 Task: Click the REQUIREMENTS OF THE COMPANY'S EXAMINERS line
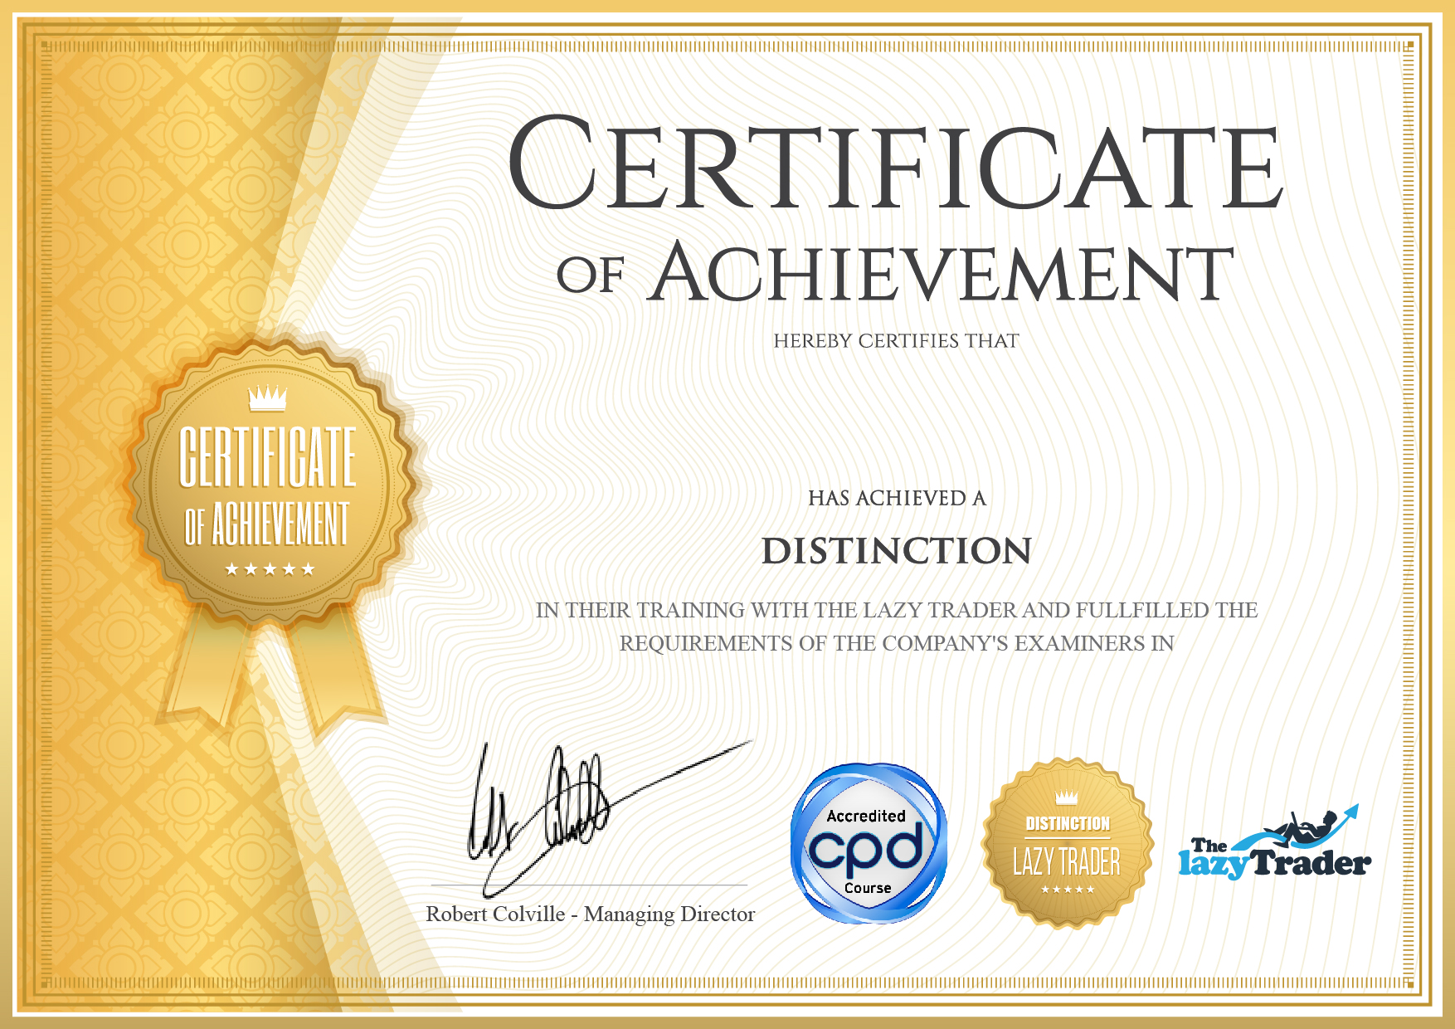896,643
